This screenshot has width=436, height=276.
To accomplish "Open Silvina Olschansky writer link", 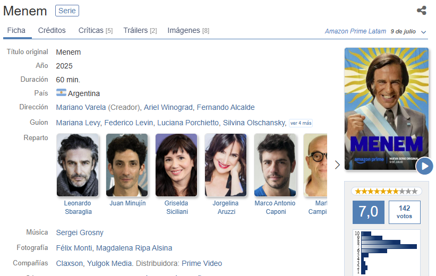I will (x=254, y=123).
